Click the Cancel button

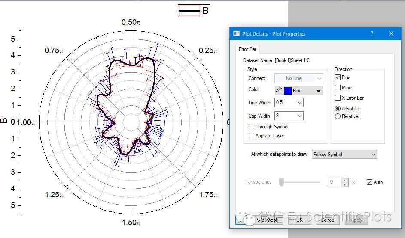[328, 220]
